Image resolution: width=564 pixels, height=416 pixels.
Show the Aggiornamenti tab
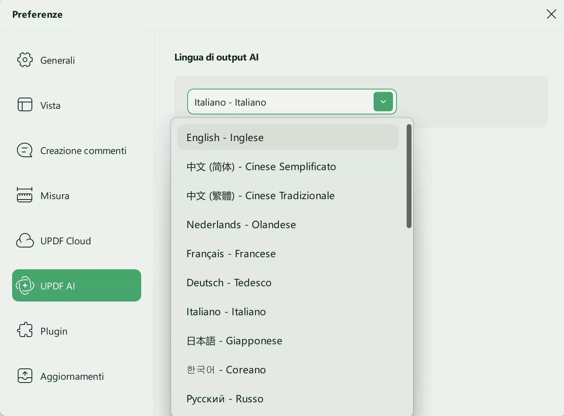[x=77, y=376]
